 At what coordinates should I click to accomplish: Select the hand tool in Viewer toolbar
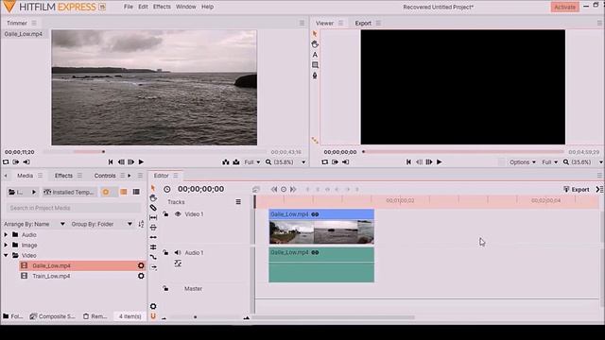[315, 44]
